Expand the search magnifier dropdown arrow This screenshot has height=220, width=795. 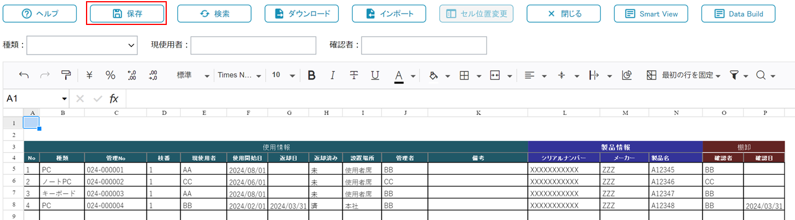773,76
